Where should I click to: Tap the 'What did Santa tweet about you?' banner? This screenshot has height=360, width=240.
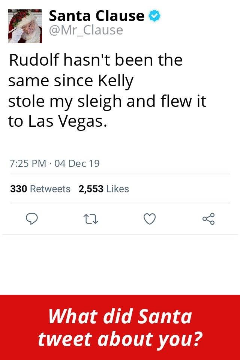[120, 327]
